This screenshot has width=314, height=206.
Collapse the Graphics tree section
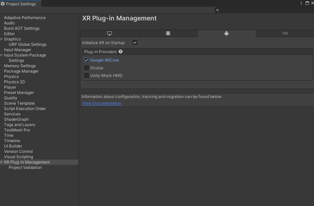[x=2, y=39]
